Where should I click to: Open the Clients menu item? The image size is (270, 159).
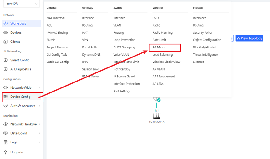(x=21, y=42)
